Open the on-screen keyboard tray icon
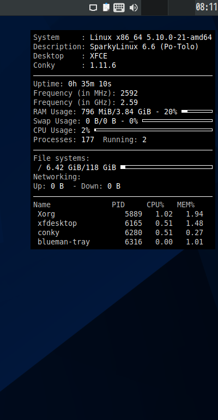 119,8
